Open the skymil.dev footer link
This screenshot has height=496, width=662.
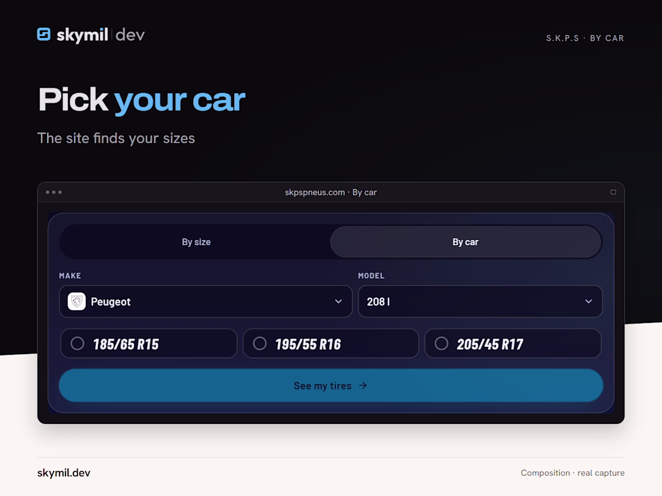pyautogui.click(x=64, y=473)
